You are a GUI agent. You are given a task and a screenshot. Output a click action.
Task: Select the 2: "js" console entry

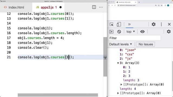126,59
